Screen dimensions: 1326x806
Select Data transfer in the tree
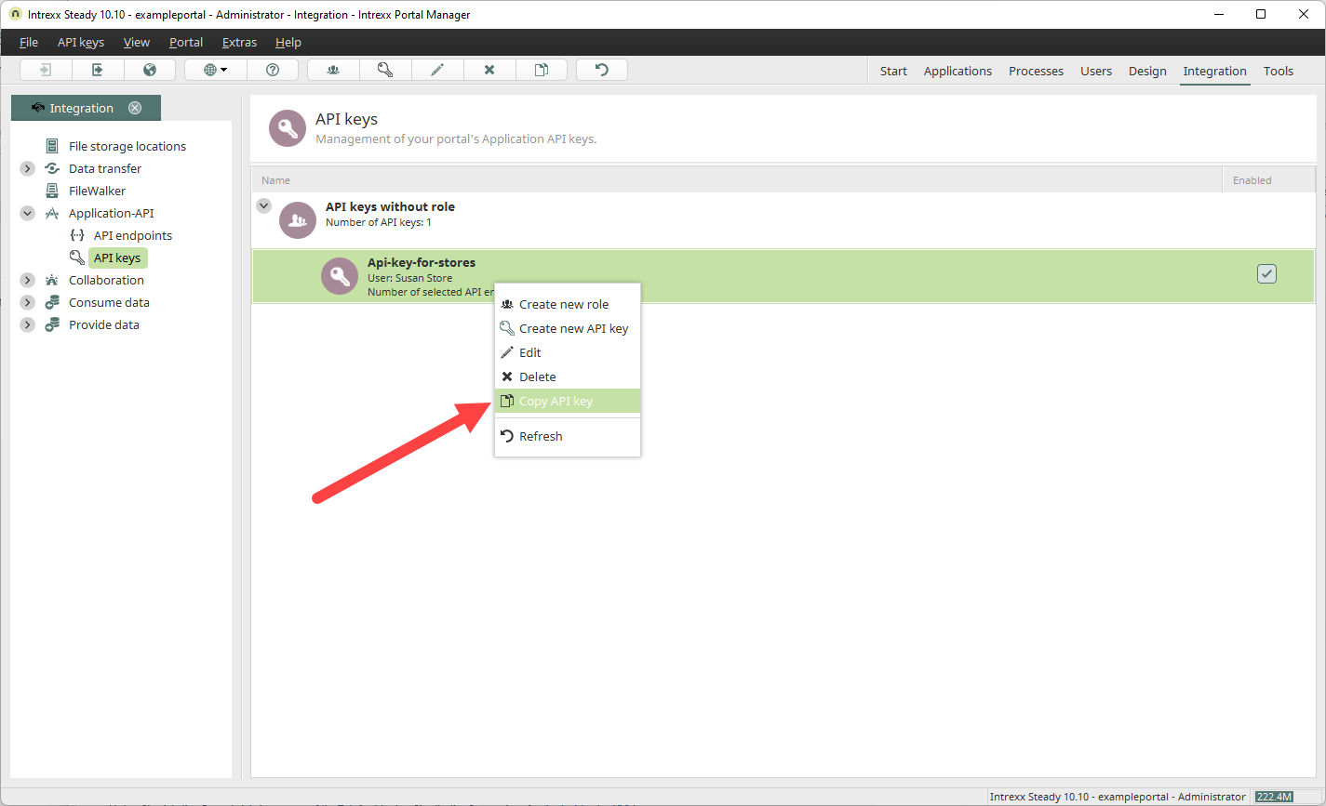105,168
